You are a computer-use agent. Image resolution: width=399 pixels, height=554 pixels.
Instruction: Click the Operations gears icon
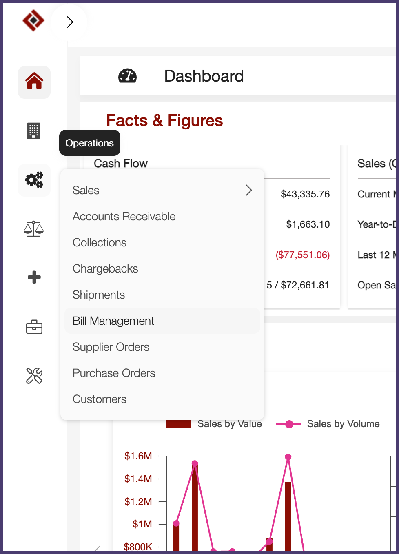point(34,180)
